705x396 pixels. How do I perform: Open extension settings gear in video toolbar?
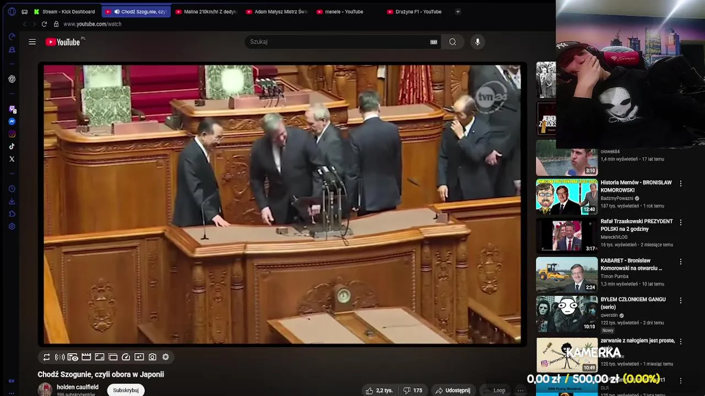tap(165, 357)
